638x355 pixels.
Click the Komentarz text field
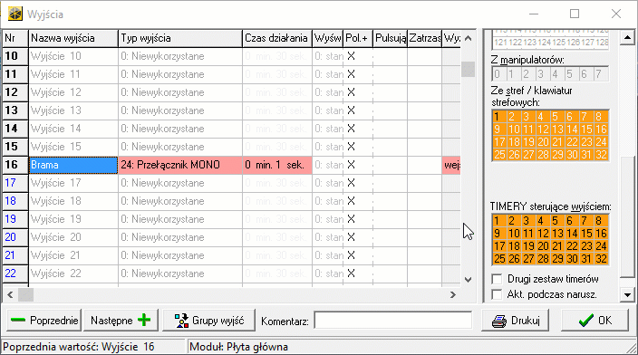tap(393, 321)
